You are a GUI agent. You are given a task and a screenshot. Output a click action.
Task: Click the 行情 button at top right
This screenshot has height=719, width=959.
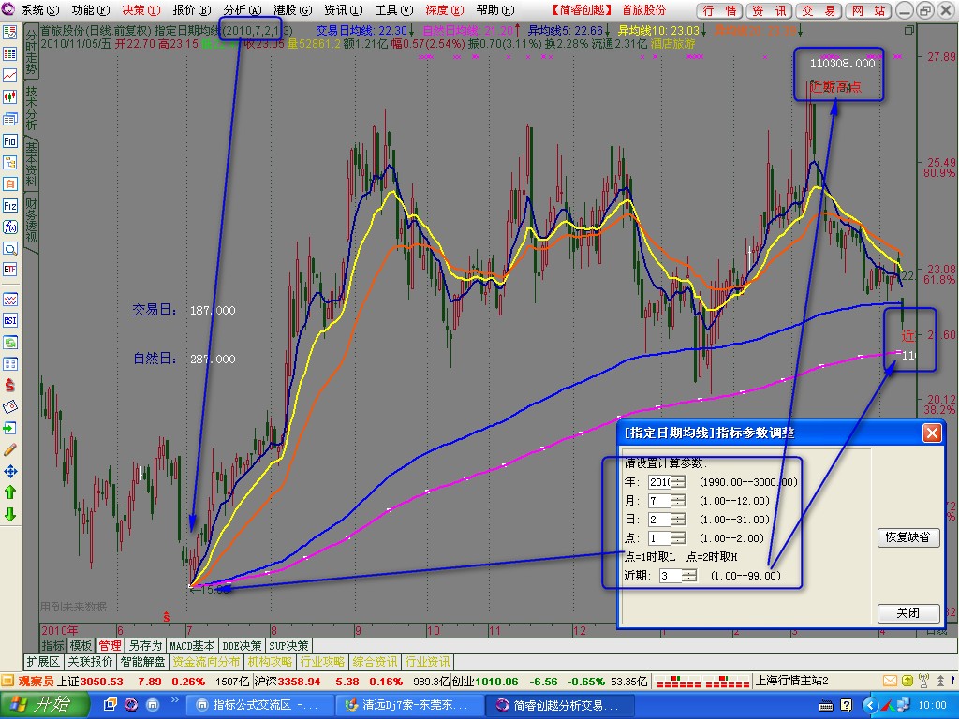click(x=719, y=10)
